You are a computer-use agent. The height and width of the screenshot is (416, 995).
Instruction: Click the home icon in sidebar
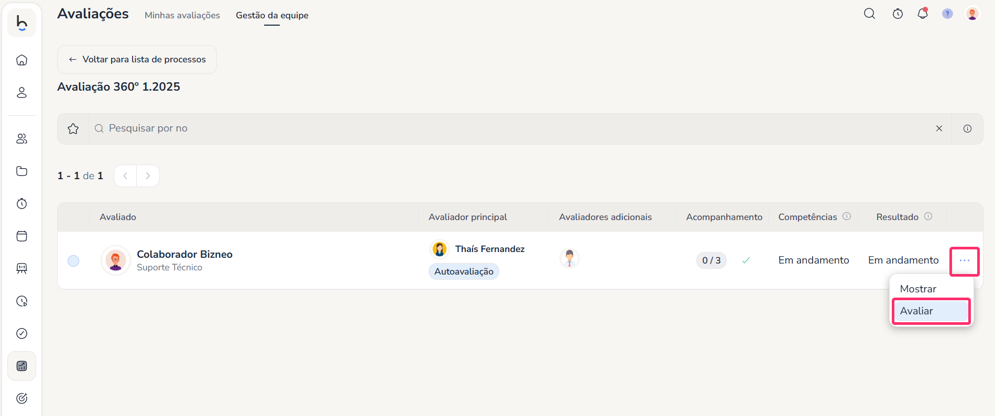coord(21,60)
